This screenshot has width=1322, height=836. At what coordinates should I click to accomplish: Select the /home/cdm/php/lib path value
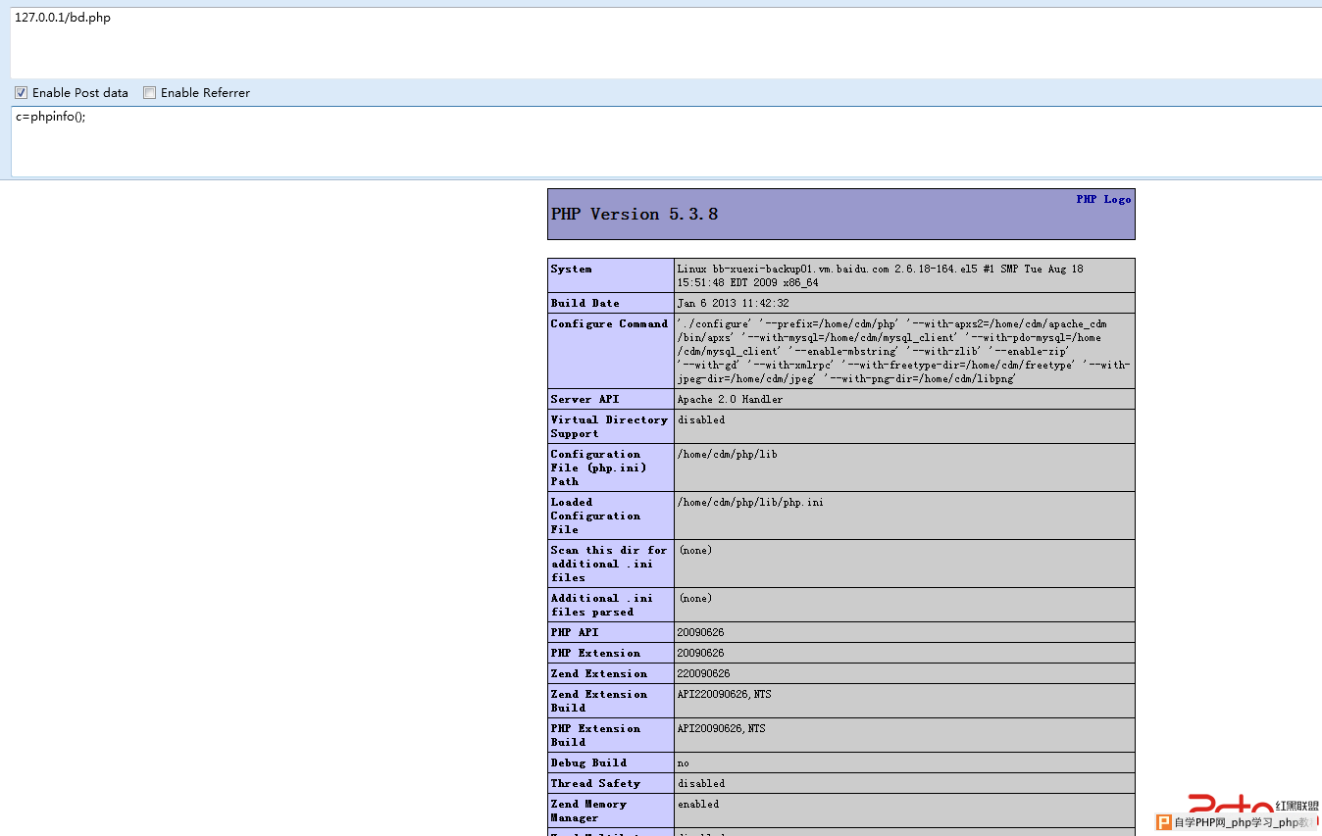pos(728,454)
